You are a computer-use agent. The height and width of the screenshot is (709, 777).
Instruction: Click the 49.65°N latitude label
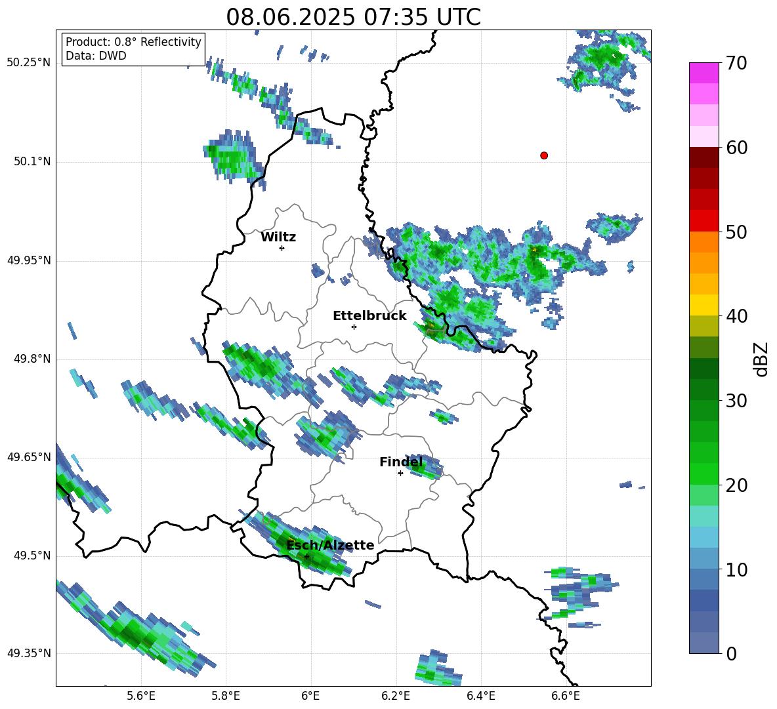click(x=29, y=456)
